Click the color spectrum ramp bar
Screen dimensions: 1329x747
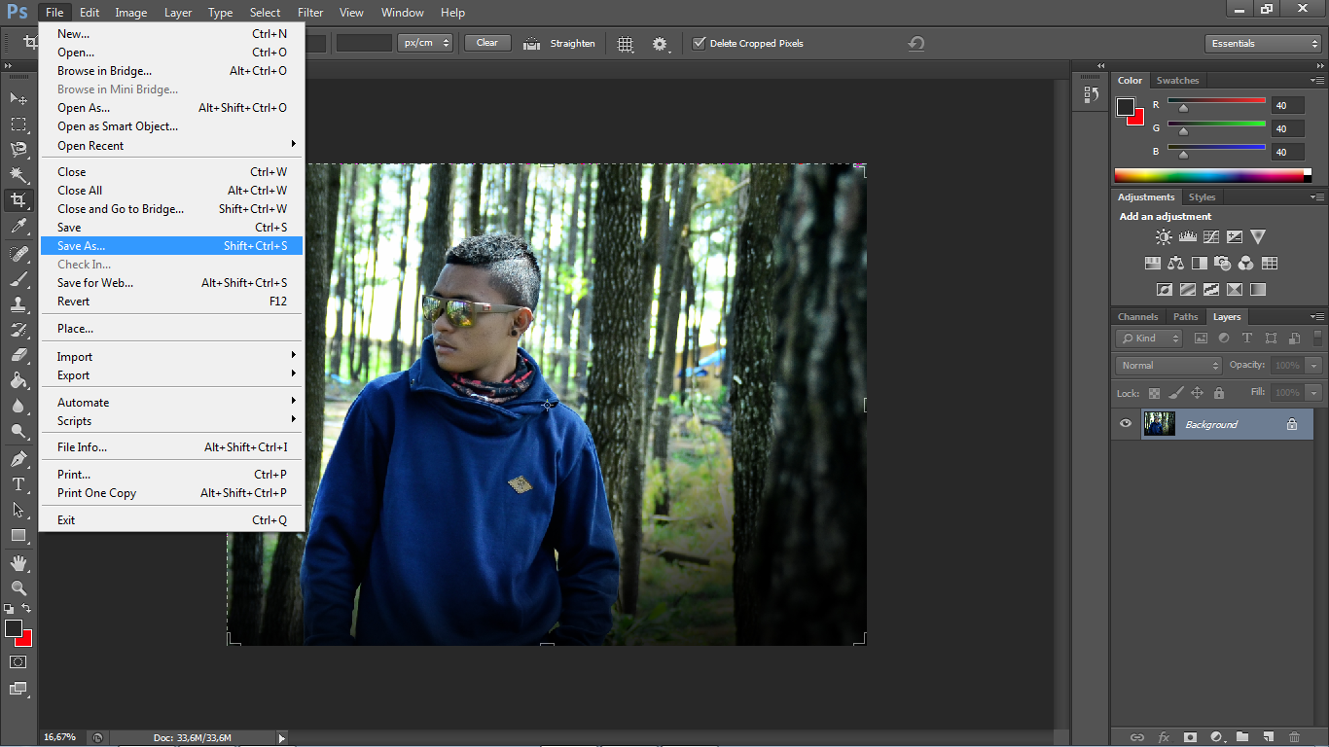click(x=1211, y=175)
